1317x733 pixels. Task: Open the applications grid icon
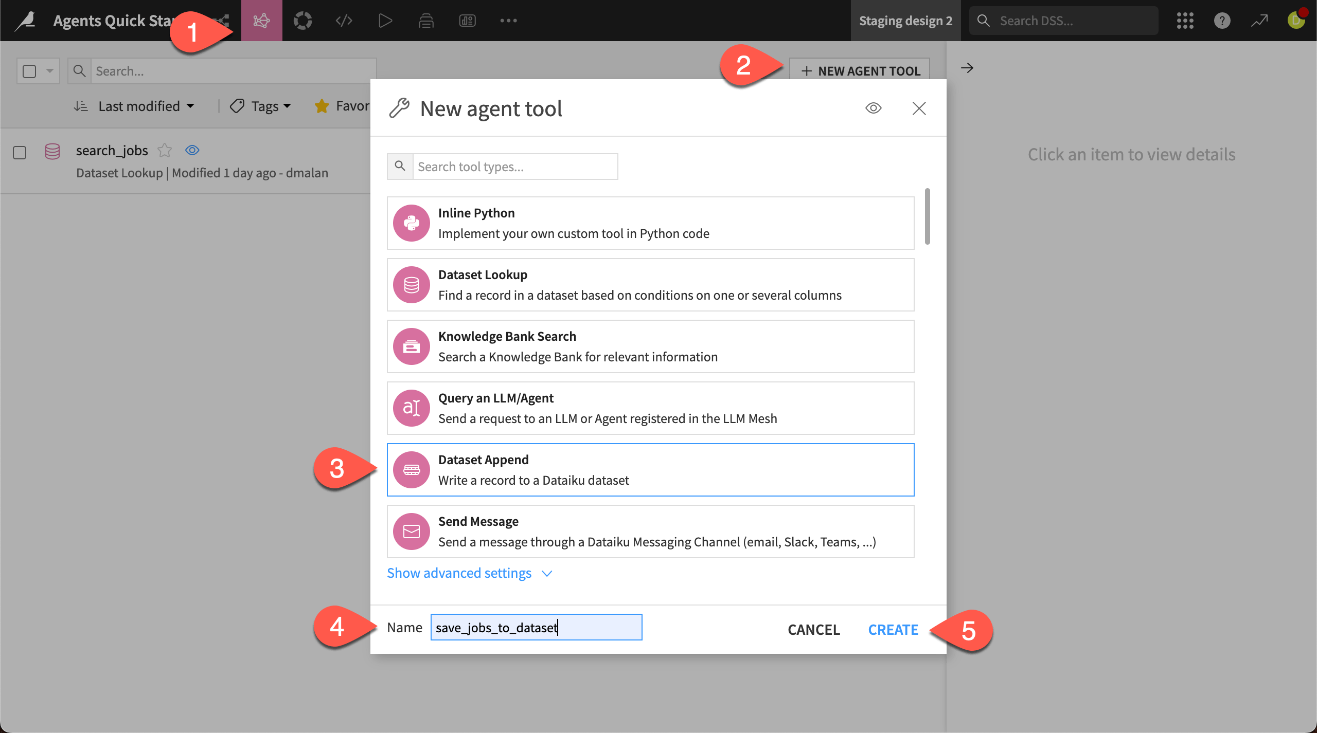tap(1184, 21)
